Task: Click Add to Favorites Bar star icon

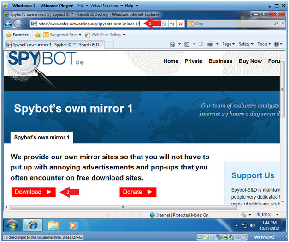Action: [38, 35]
